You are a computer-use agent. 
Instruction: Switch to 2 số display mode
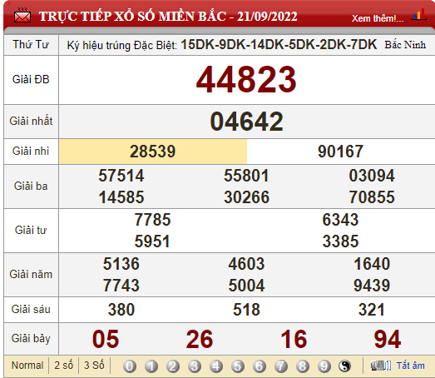[x=63, y=366]
